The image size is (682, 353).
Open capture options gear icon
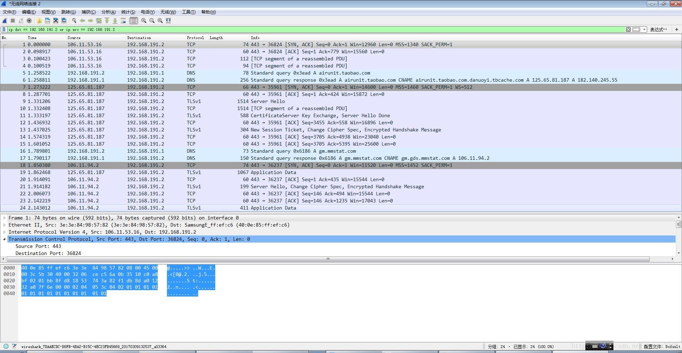pyautogui.click(x=29, y=21)
